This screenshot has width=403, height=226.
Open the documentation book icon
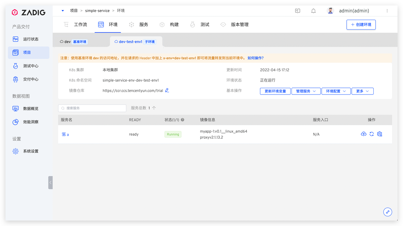pos(298,11)
